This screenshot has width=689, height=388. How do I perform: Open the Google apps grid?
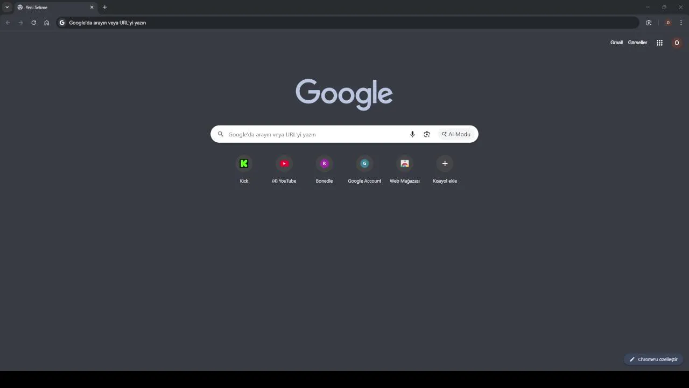pos(659,43)
